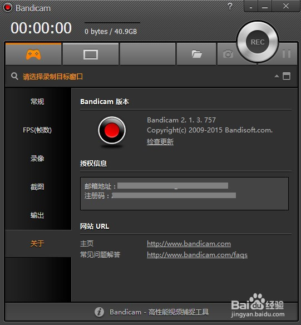Click Copyright(c) 2009-2015 Bandisoft.com text
The height and width of the screenshot is (325, 301).
pyautogui.click(x=210, y=130)
